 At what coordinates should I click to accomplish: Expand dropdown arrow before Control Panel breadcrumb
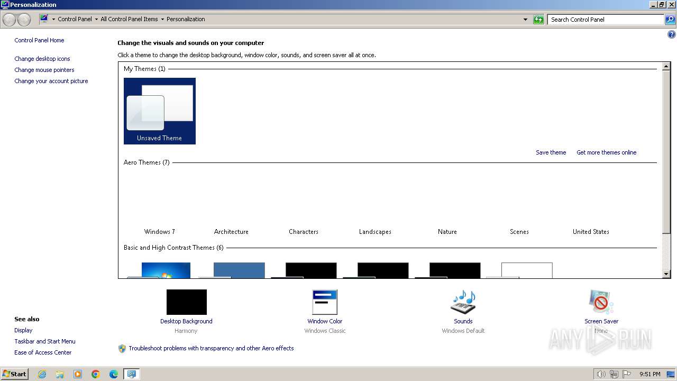(53, 20)
